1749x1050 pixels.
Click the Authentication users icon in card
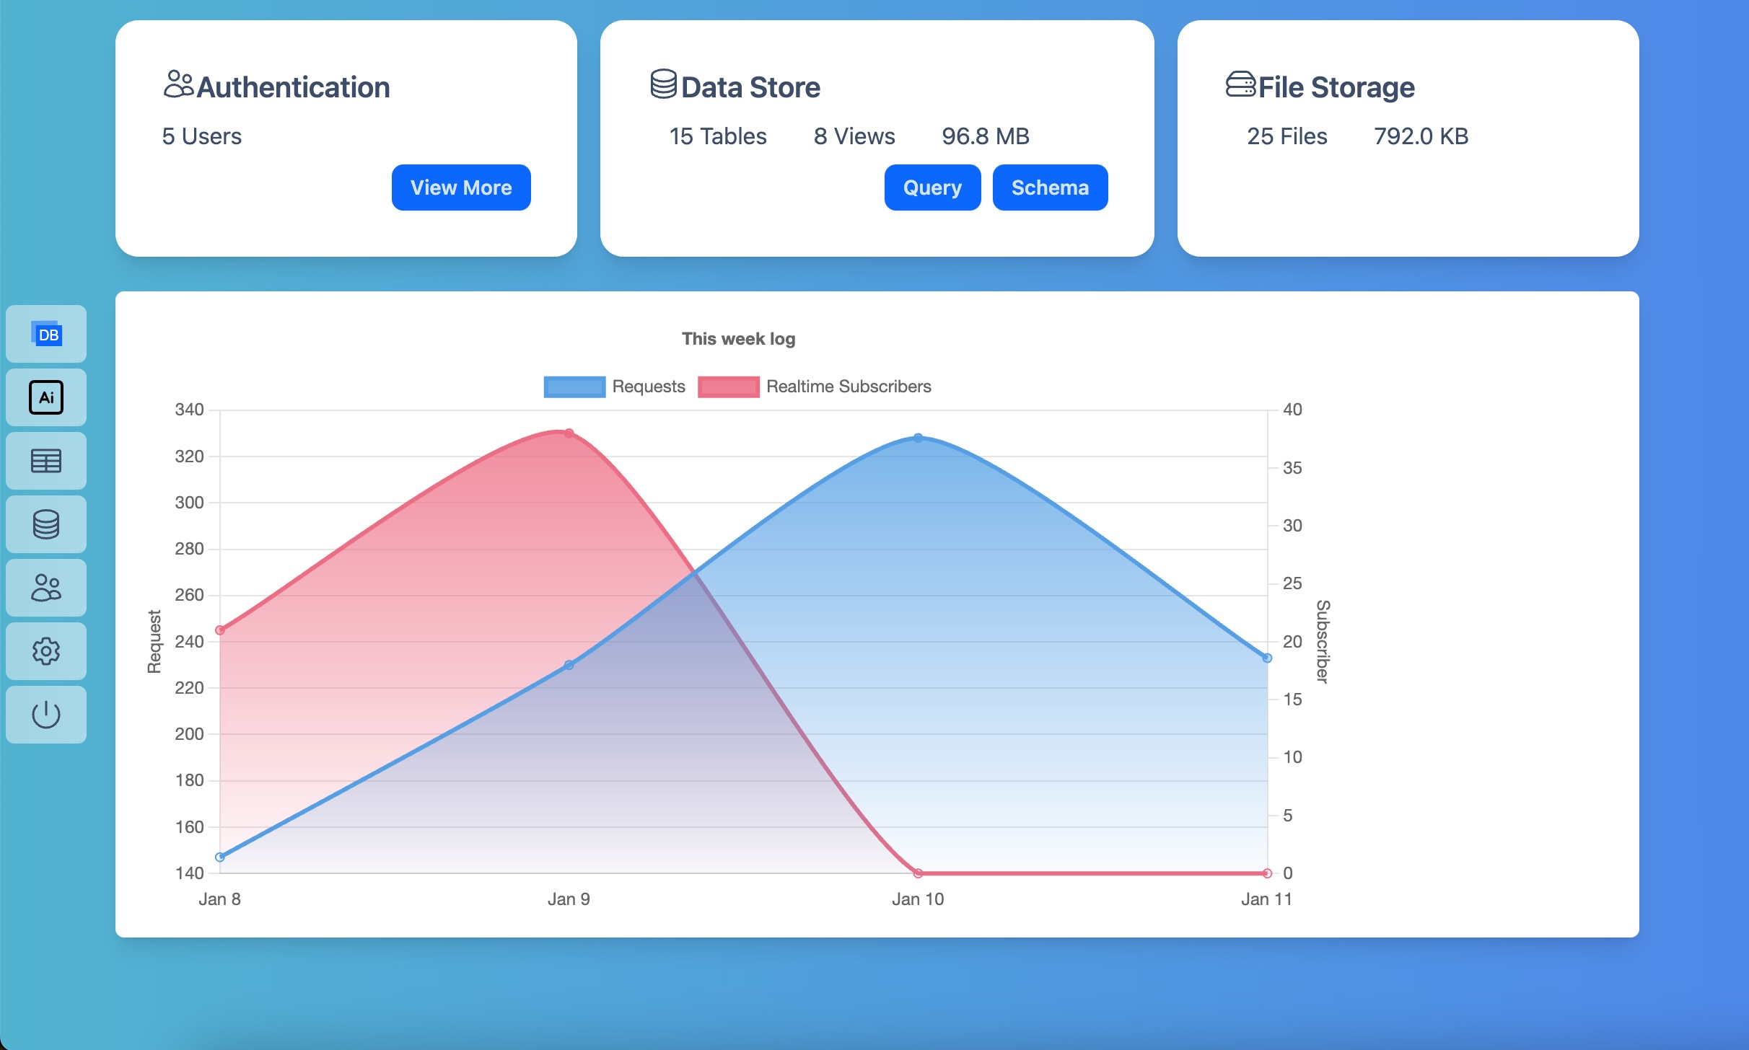coord(178,84)
